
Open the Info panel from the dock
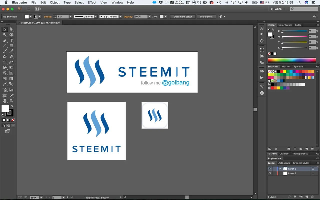click(262, 93)
